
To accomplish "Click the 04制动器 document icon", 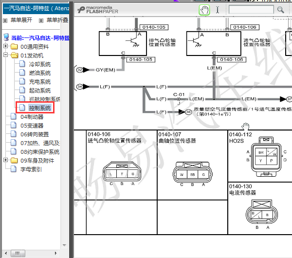I will click(14, 116).
